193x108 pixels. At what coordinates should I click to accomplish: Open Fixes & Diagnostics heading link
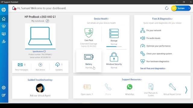click(162, 19)
